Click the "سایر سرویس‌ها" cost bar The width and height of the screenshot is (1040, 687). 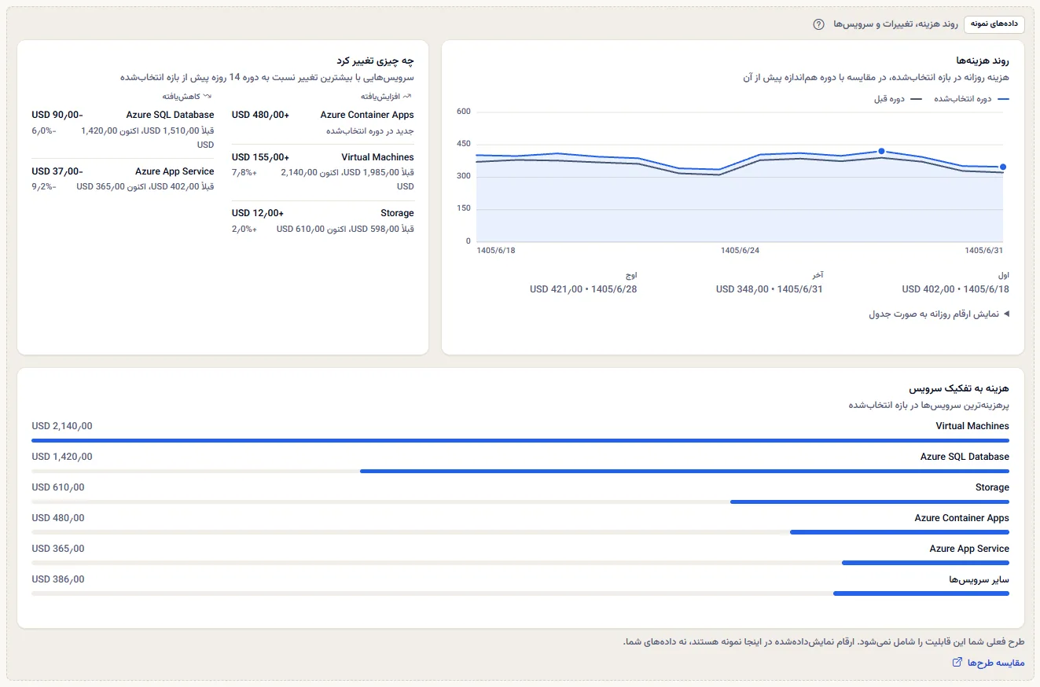tap(921, 593)
